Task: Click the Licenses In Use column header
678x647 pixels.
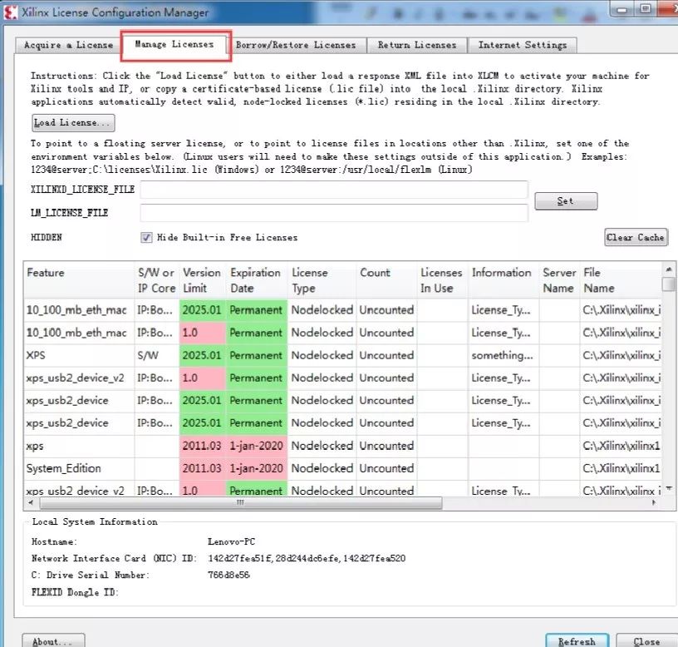Action: coord(442,280)
